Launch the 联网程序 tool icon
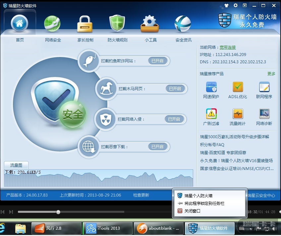 [264, 87]
